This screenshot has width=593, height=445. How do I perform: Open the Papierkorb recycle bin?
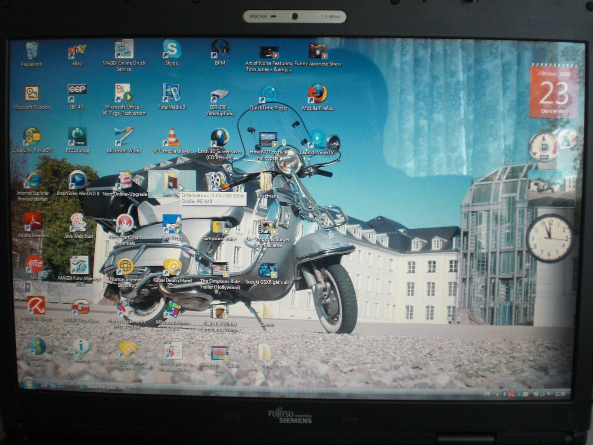click(x=32, y=52)
